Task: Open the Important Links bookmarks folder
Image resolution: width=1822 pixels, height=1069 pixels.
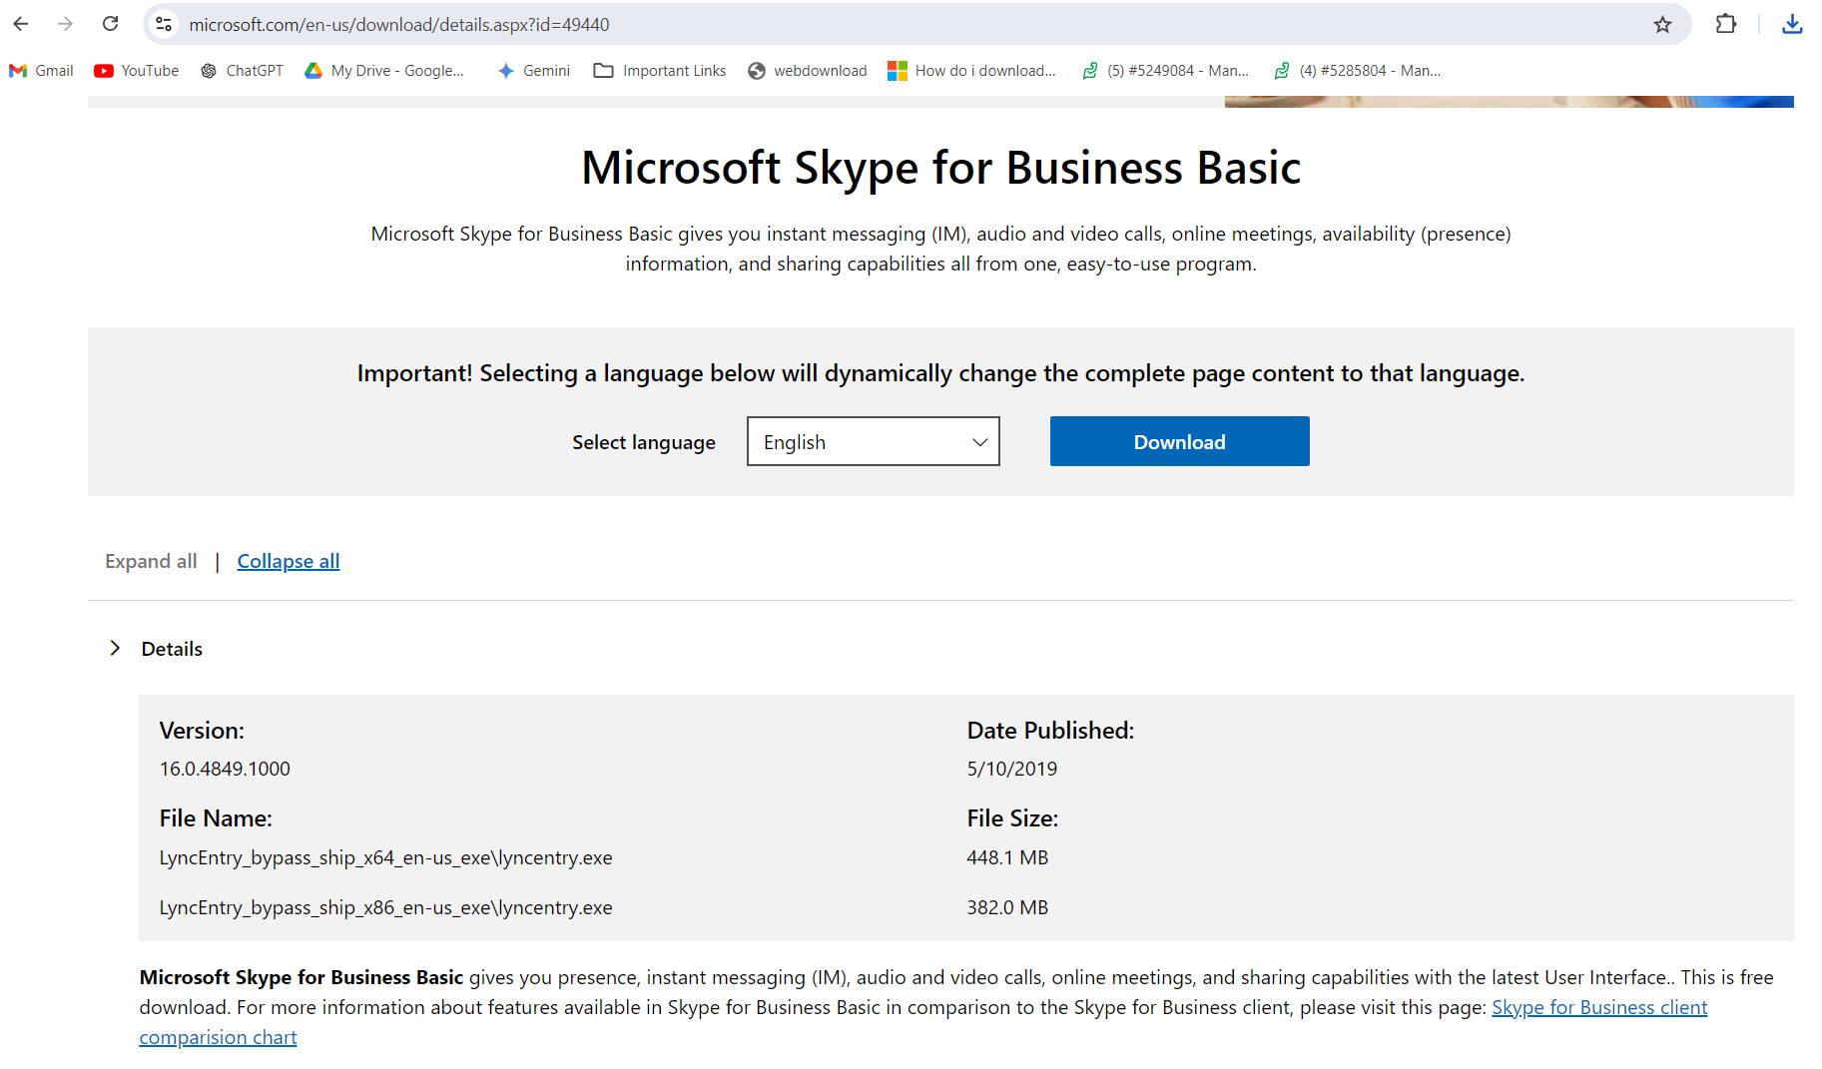Action: 659,70
